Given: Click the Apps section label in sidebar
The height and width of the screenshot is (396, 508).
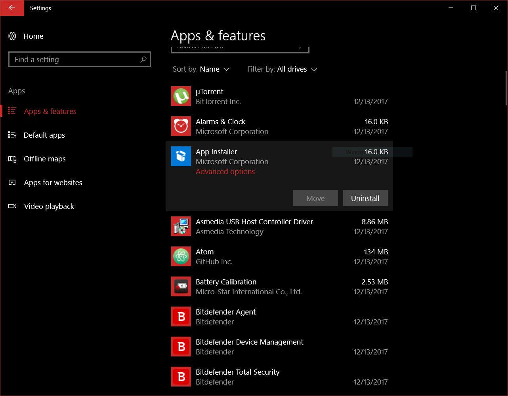Looking at the screenshot, I should tap(17, 91).
